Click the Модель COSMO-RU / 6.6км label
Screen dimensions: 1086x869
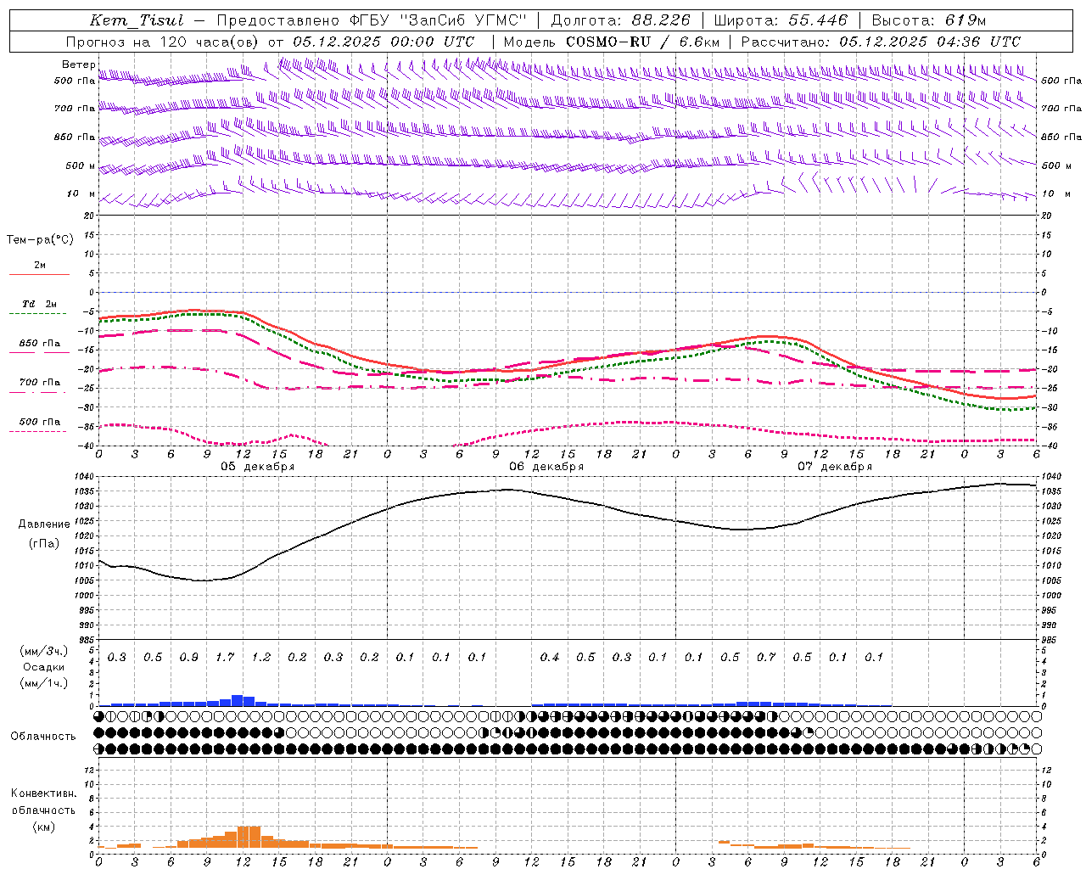click(x=612, y=42)
